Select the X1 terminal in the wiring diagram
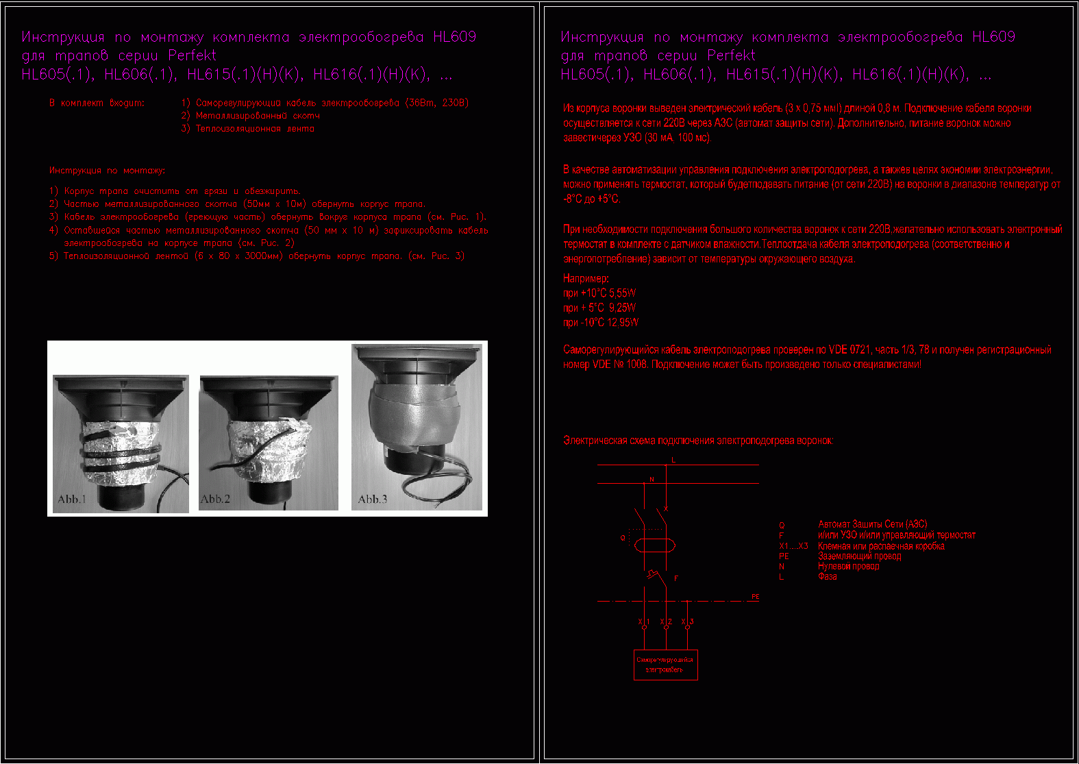The height and width of the screenshot is (764, 1079). click(x=644, y=622)
